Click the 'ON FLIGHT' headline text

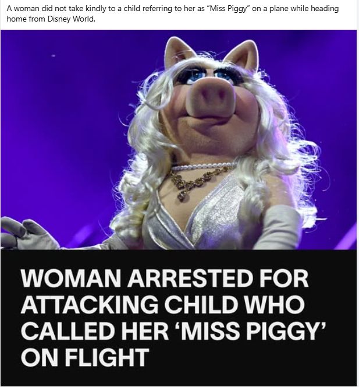point(85,357)
